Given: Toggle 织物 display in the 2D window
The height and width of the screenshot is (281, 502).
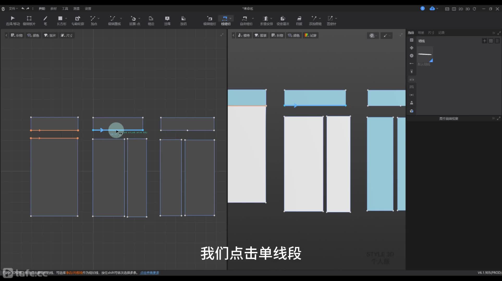Looking at the screenshot, I should pyautogui.click(x=17, y=35).
